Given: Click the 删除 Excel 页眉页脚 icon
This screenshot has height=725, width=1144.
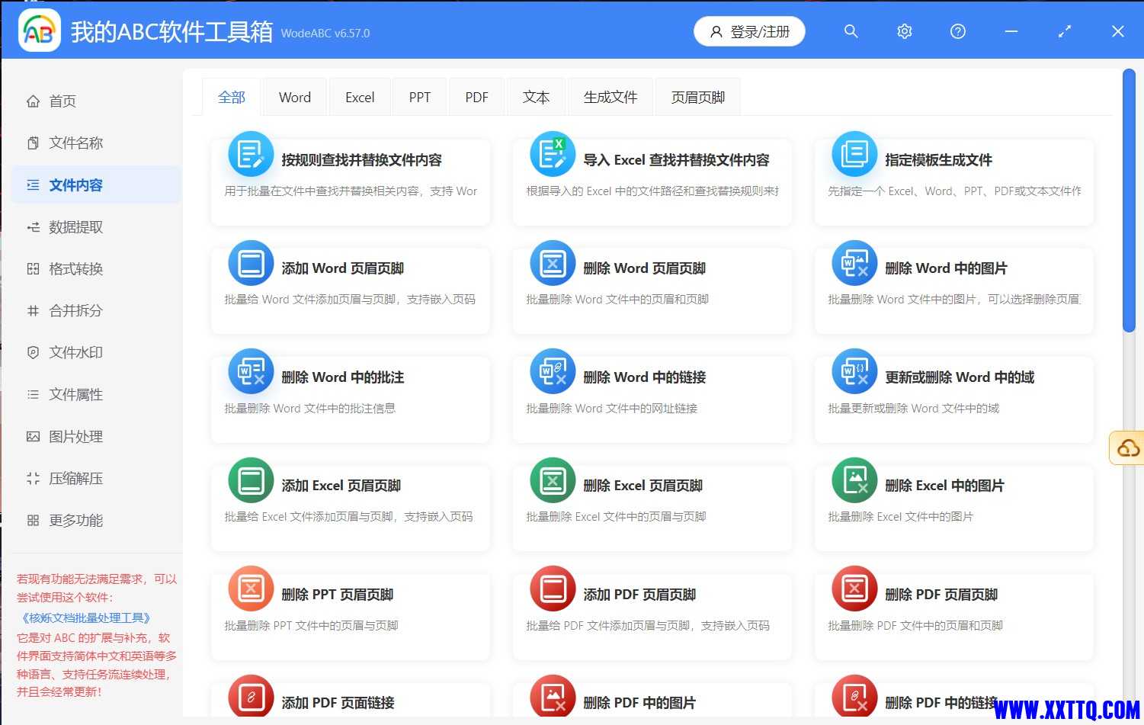Looking at the screenshot, I should (x=553, y=481).
